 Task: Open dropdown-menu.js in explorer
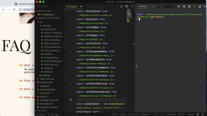point(52,36)
